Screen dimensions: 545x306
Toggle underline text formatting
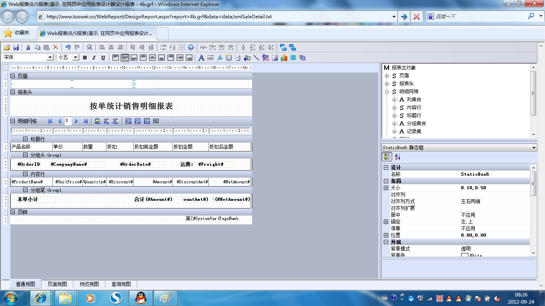[103, 58]
